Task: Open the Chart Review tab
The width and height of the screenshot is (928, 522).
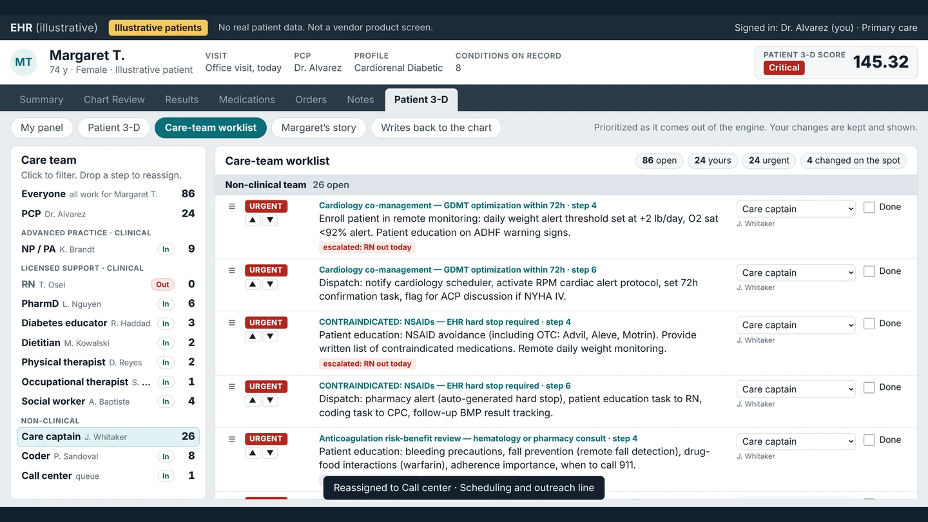Action: click(114, 99)
